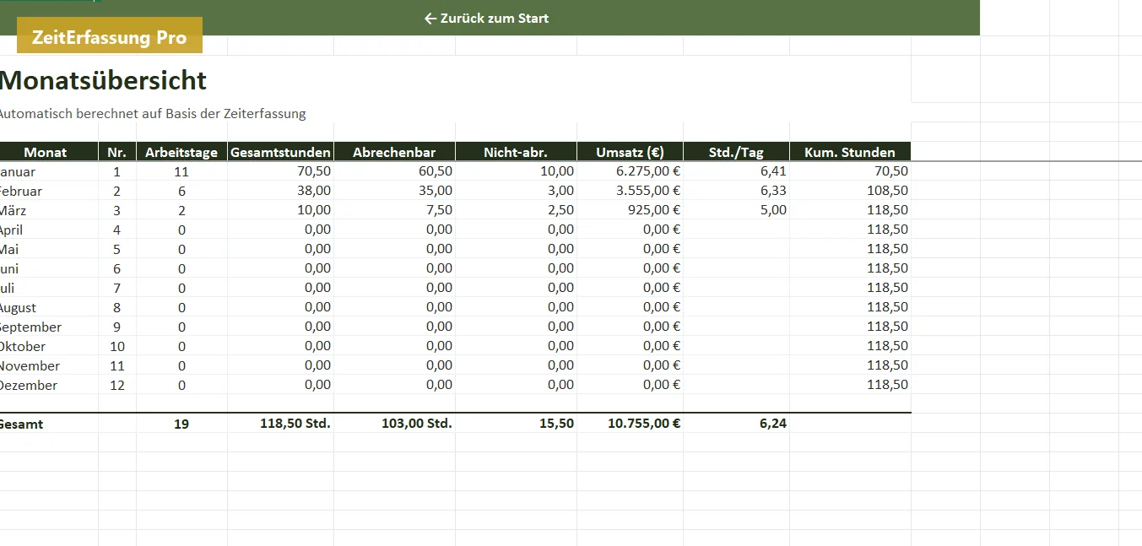This screenshot has width=1142, height=546.
Task: Select the Monatsübersicht title cell
Action: coord(103,80)
